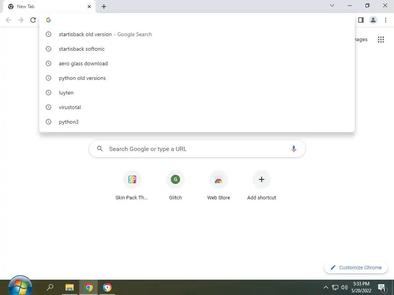The image size is (394, 295).
Task: Open the Skin Pack shortcut tile
Action: tap(132, 186)
